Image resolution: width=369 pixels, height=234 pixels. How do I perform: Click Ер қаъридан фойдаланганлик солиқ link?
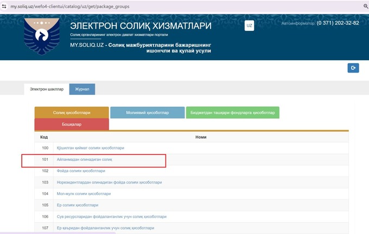(x=103, y=228)
